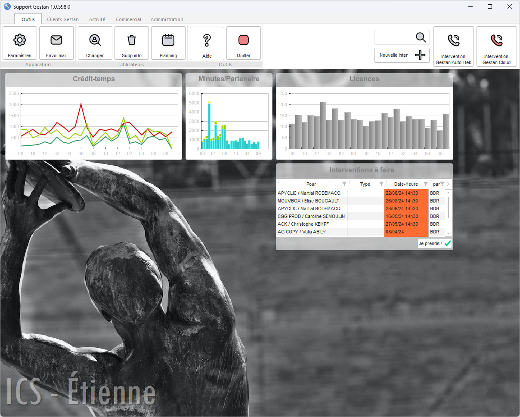Click the Je prends ! button
520x417 pixels.
[434, 243]
